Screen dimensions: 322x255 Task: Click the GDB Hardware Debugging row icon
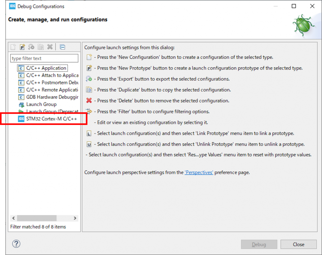[21, 97]
